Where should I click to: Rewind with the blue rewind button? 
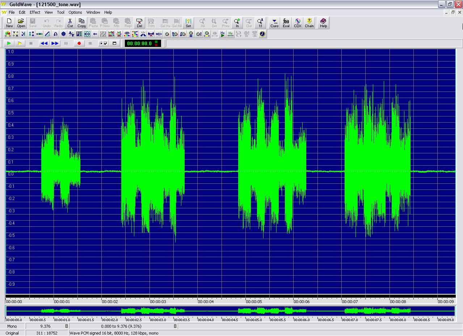point(44,43)
